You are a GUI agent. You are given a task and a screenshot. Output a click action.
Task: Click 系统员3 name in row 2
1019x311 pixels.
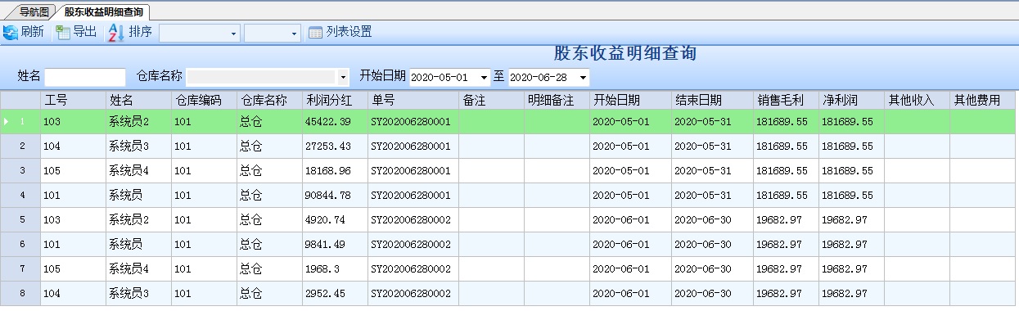129,146
